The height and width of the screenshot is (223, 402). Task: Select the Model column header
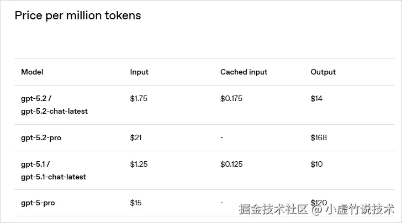click(32, 72)
